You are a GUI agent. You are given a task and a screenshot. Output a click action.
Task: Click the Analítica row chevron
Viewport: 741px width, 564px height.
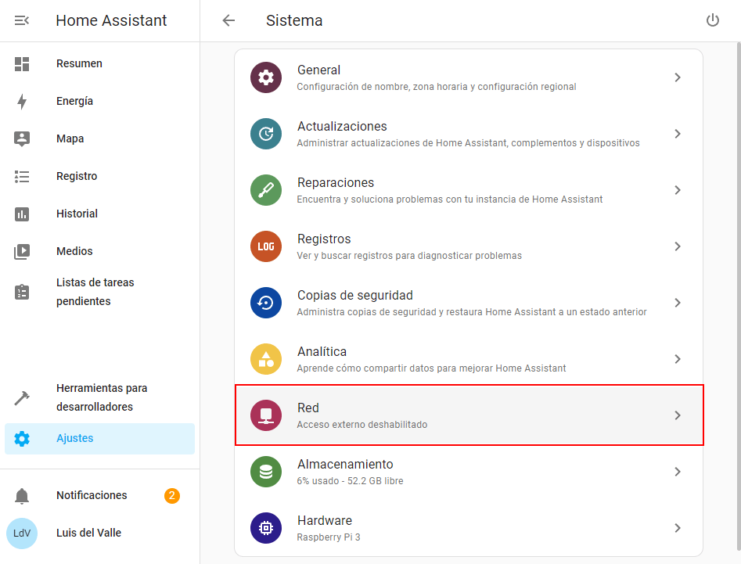coord(678,359)
